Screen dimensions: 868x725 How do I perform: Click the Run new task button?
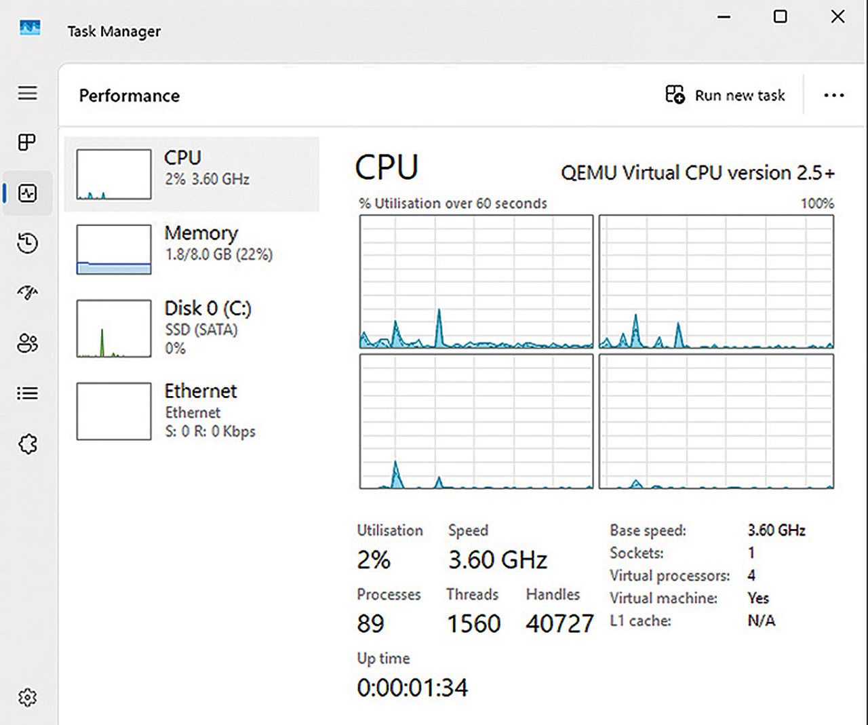725,96
